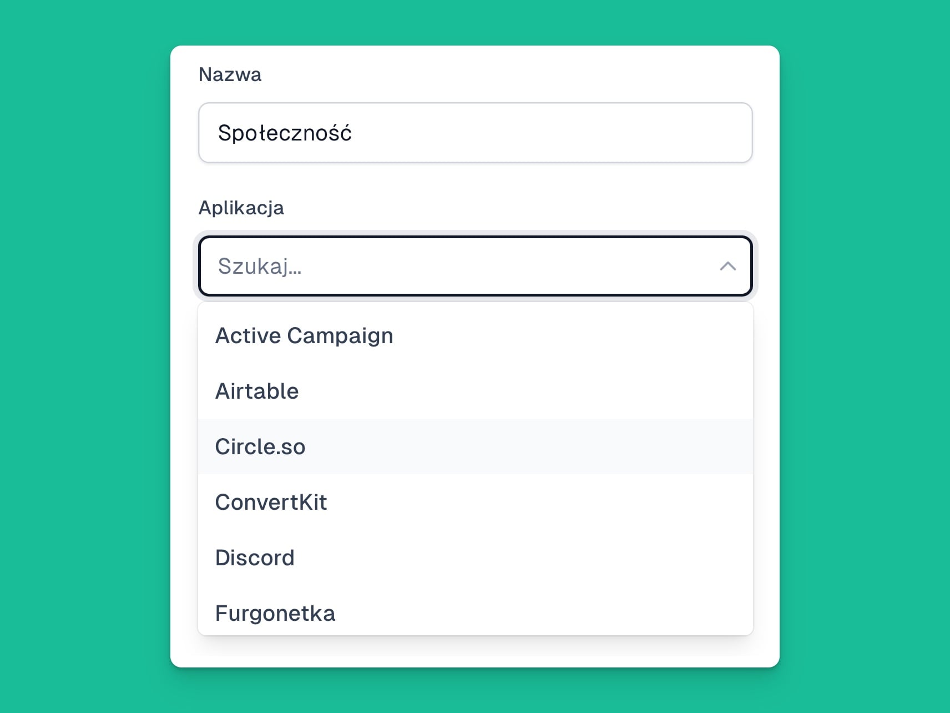Collapse the Aplikacja dropdown using the chevron arrow

click(727, 267)
